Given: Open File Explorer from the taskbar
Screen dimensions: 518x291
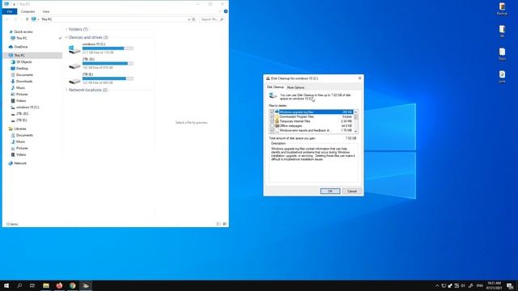Looking at the screenshot, I should [x=46, y=285].
